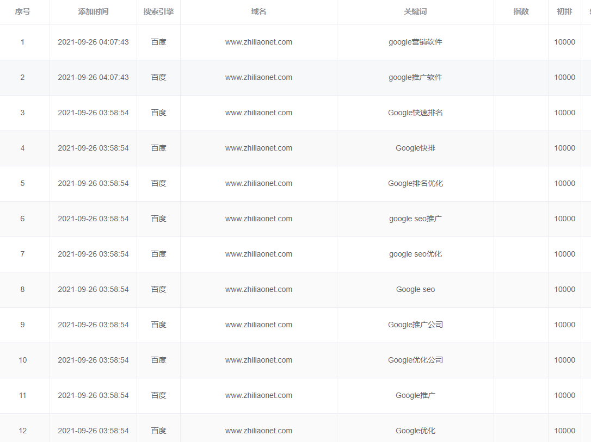Select the Google排名优化 keyword cell
591x442 pixels.
(415, 183)
